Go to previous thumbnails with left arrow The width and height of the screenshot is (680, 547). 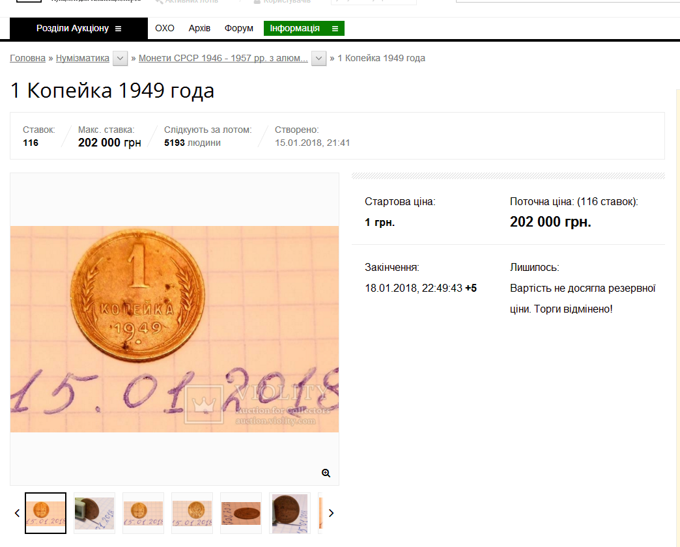click(x=18, y=513)
